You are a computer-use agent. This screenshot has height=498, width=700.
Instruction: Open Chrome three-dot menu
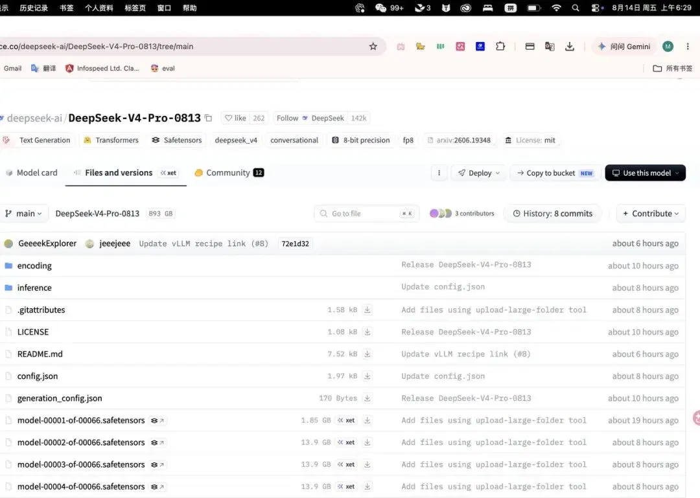688,47
